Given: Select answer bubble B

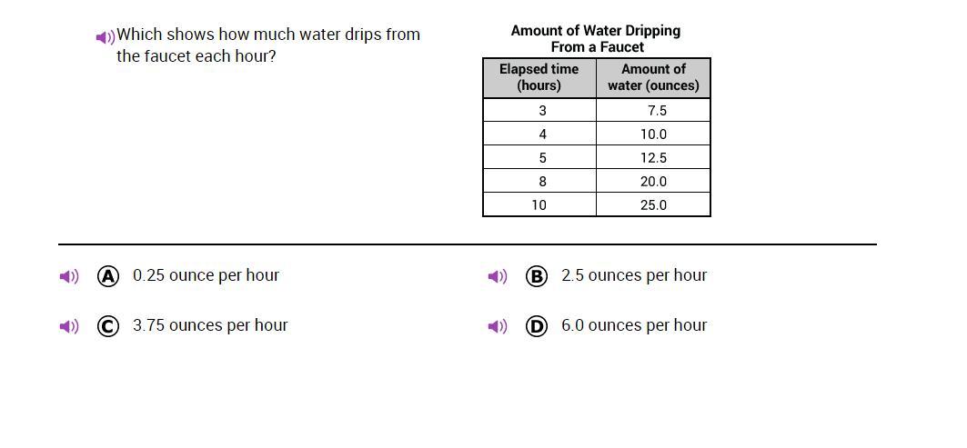Looking at the screenshot, I should [537, 276].
